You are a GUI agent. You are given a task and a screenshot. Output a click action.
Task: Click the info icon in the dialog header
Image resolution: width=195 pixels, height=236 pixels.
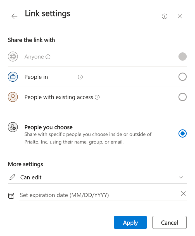point(164,16)
